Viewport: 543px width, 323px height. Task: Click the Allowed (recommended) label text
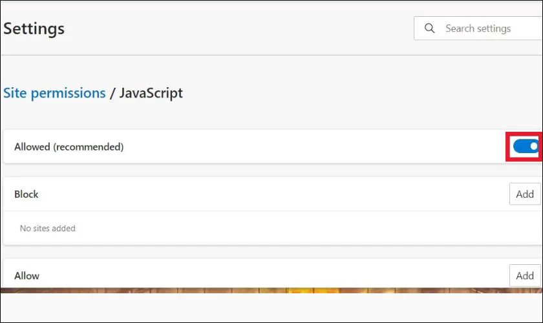69,147
